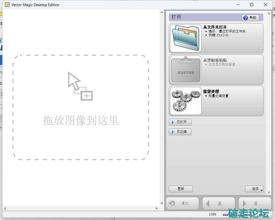The width and height of the screenshot is (275, 220).
Task: Click the clipboard icon to paste an image
Action: pyautogui.click(x=185, y=70)
